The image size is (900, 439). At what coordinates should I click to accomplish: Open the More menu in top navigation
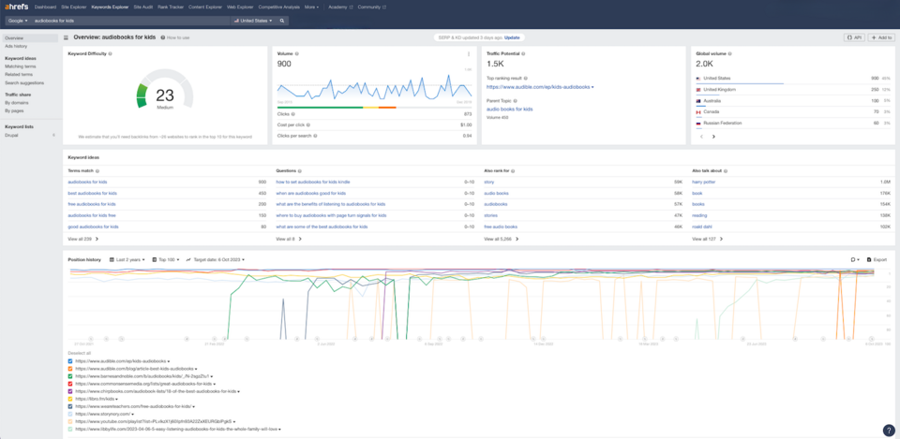click(x=311, y=7)
